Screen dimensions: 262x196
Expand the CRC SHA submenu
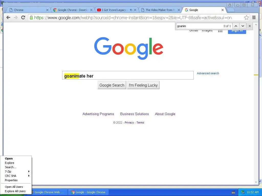point(16,176)
